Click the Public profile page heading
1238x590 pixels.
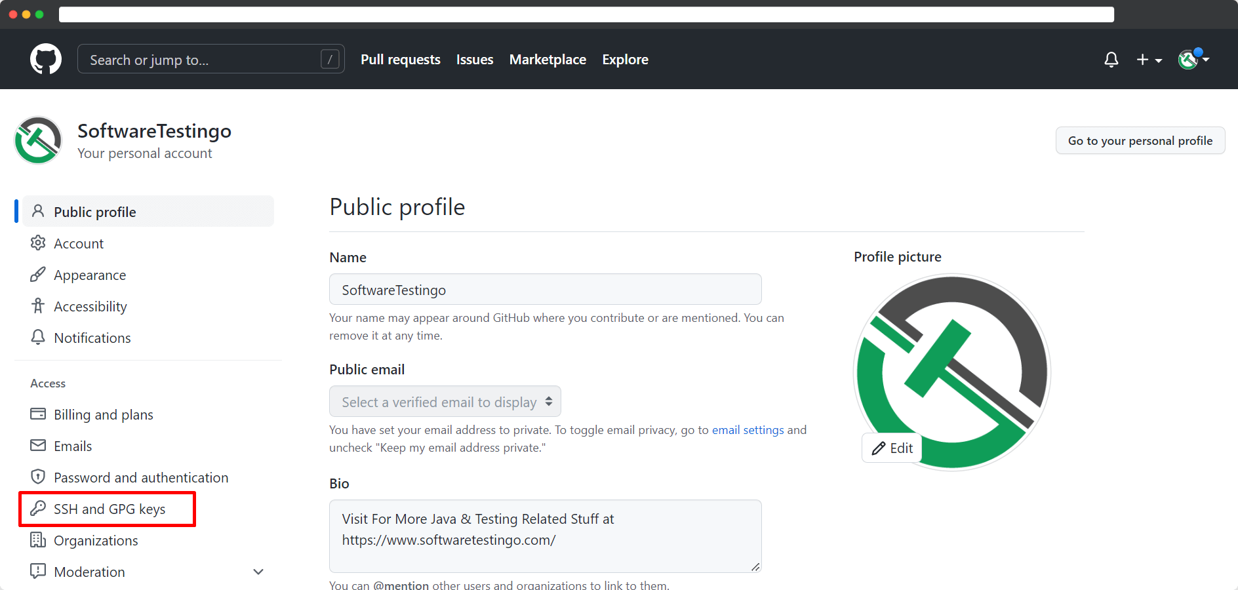(x=397, y=207)
